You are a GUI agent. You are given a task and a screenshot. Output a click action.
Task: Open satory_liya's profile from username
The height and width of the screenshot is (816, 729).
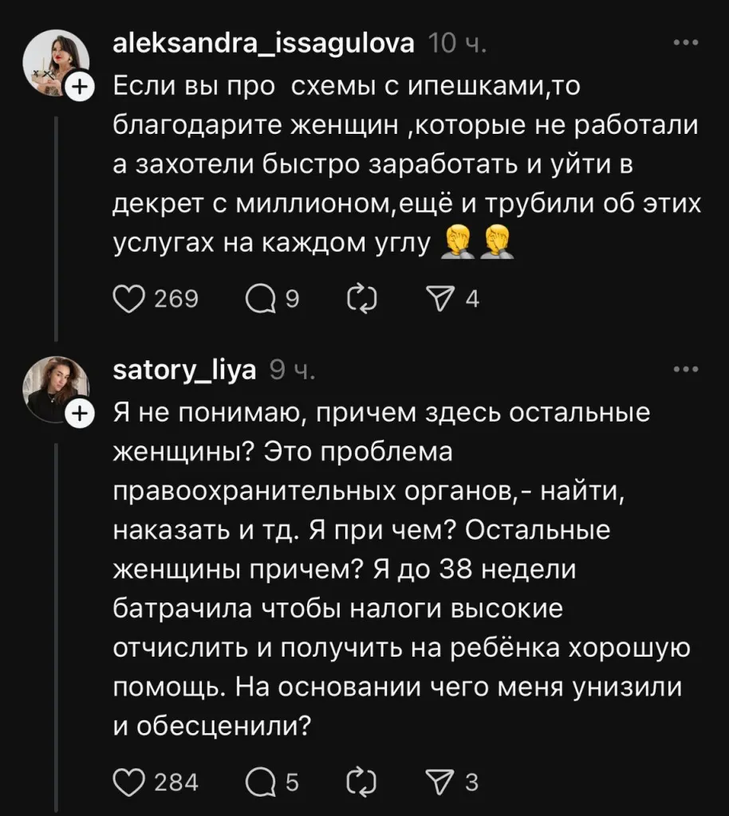(185, 370)
